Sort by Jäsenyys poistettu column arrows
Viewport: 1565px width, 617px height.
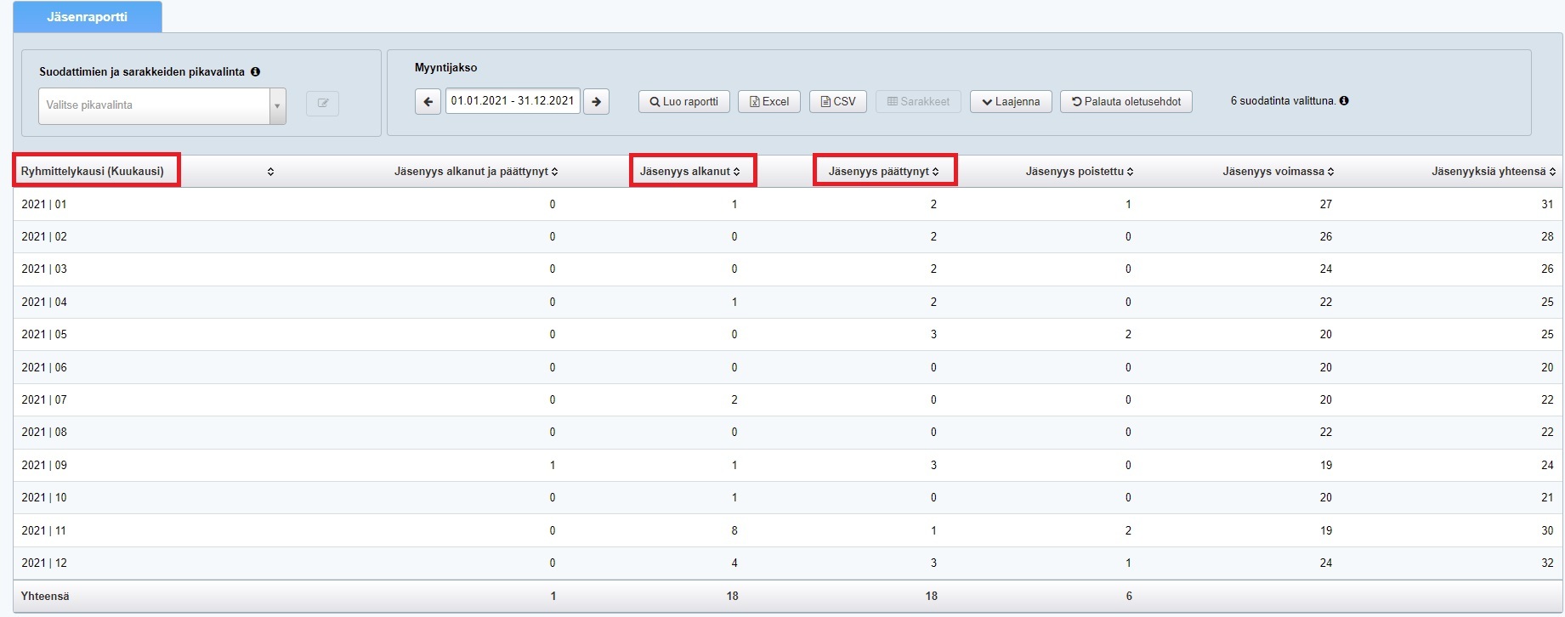1130,172
